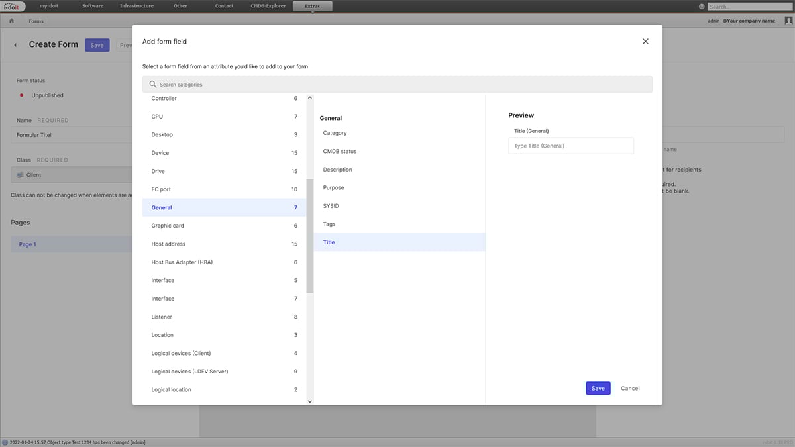This screenshot has height=447, width=795.
Task: Save the selected form field
Action: [x=598, y=388]
